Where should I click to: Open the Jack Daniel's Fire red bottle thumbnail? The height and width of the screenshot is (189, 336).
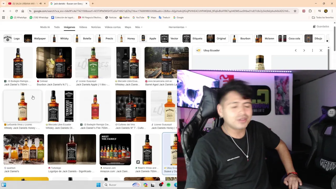pos(95,106)
